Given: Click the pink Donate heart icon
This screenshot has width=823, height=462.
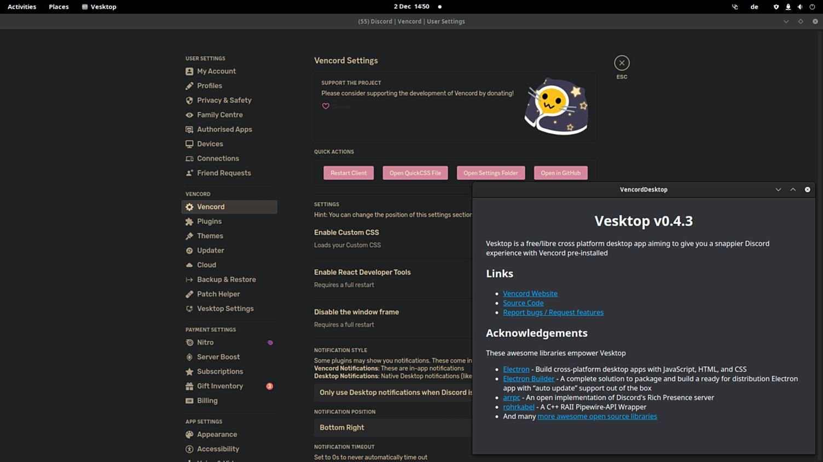Looking at the screenshot, I should (x=326, y=106).
